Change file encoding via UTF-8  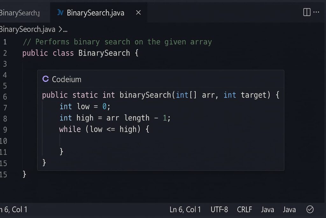click(219, 209)
